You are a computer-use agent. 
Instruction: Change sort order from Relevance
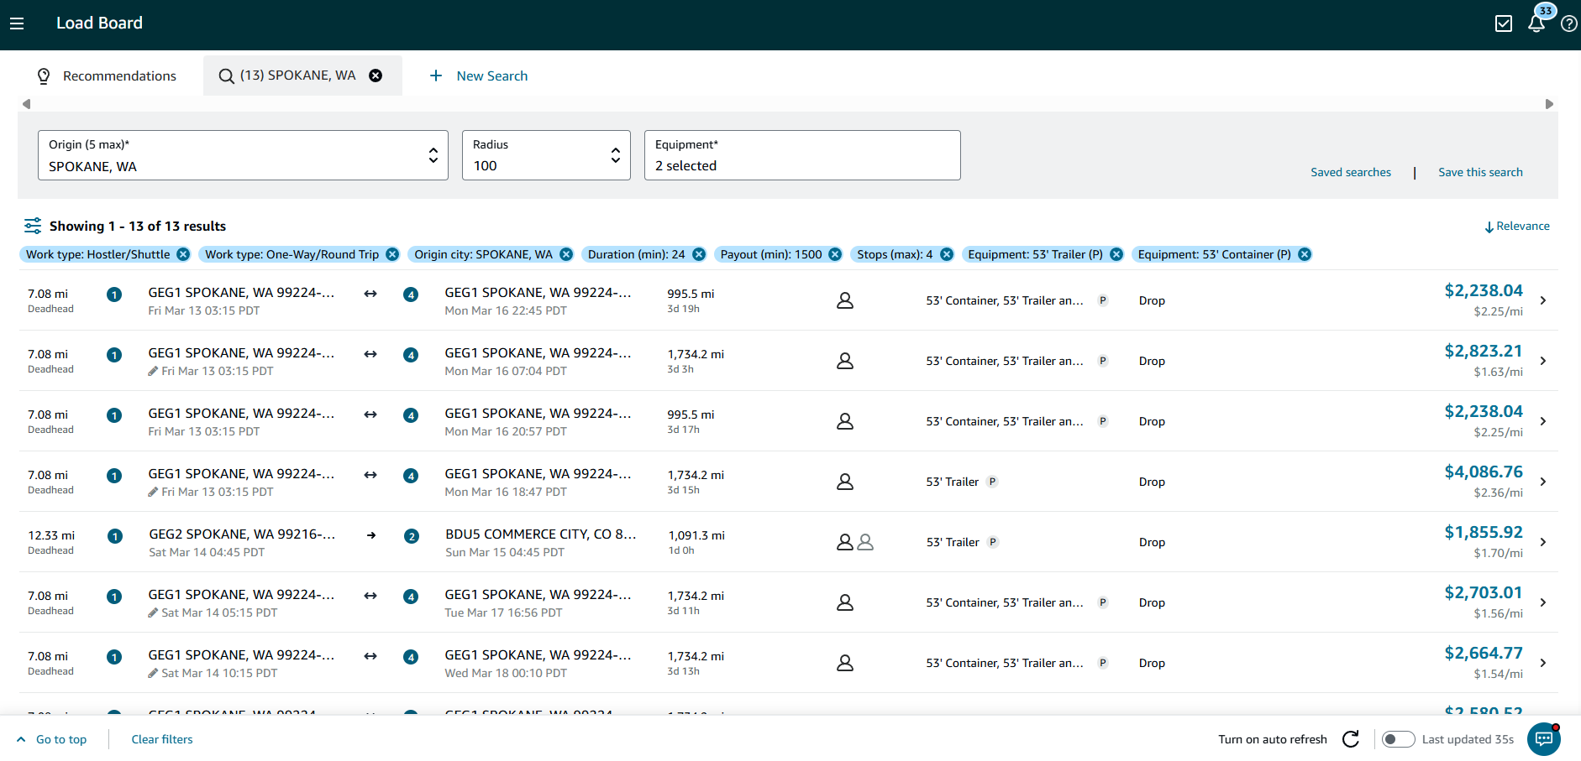pos(1516,227)
